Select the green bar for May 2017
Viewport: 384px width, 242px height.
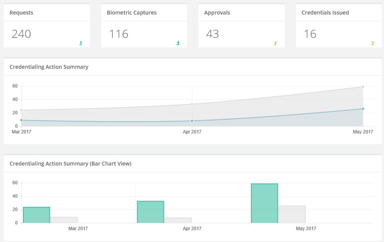point(264,203)
